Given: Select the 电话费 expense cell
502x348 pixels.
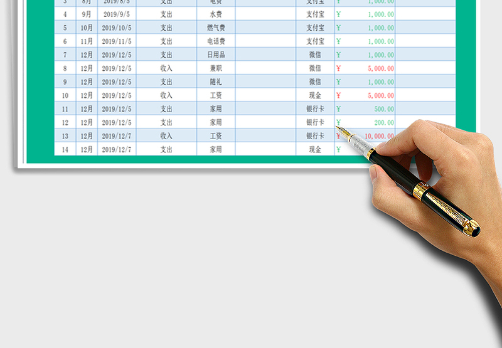Looking at the screenshot, I should coord(215,41).
